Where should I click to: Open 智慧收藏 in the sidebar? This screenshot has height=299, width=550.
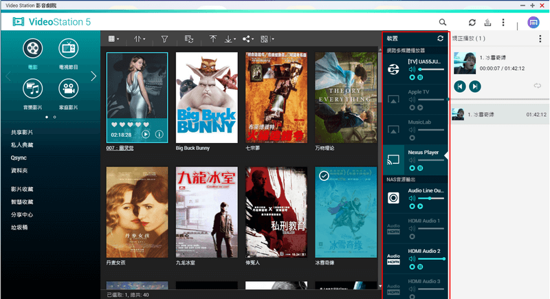click(22, 202)
